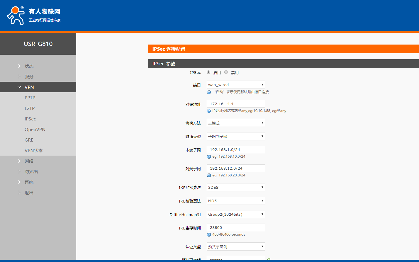Click the USR IoT logo icon
This screenshot has width=419, height=262.
click(x=16, y=16)
